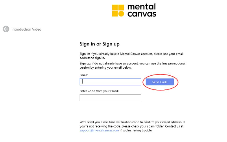
Task: Click the word "mental" in the logo
Action: (x=142, y=7)
